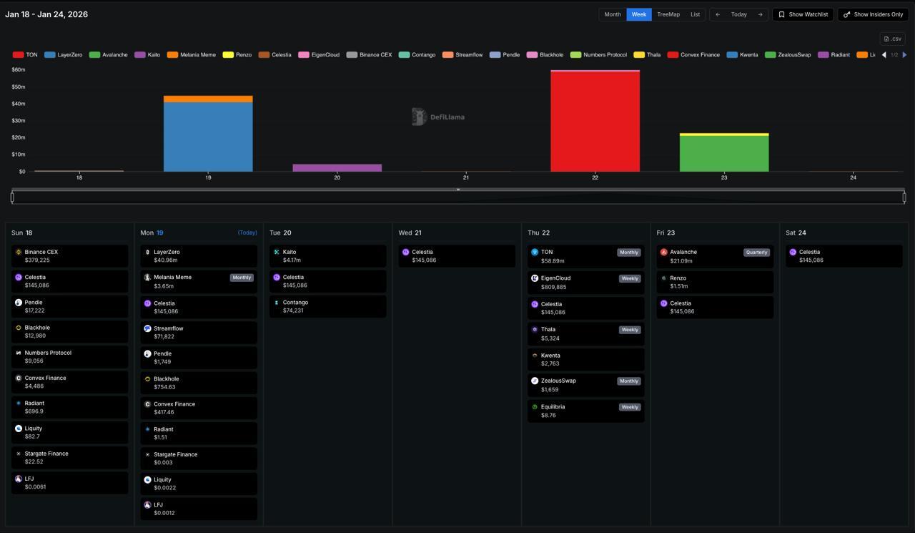Viewport: 915px width, 533px height.
Task: Advance to next week arrow
Action: [x=760, y=14]
